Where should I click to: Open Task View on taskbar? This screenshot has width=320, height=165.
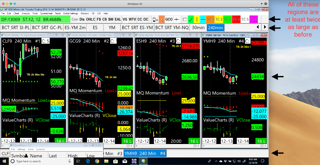[x=78, y=161]
